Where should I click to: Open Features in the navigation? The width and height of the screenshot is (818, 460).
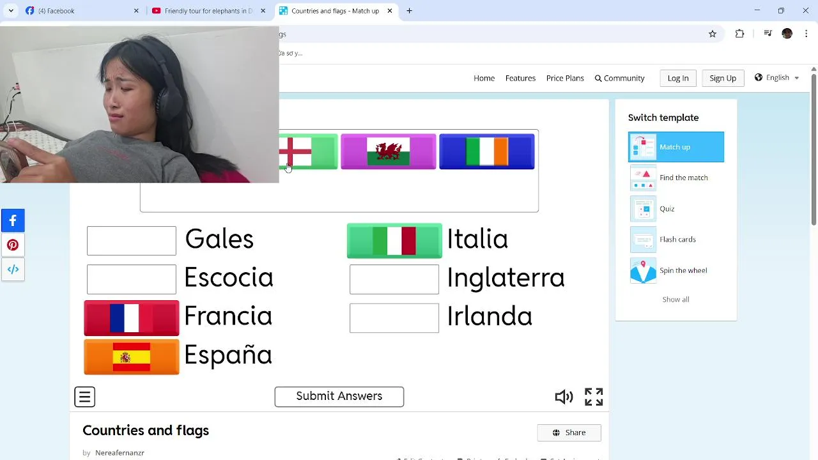pos(520,78)
